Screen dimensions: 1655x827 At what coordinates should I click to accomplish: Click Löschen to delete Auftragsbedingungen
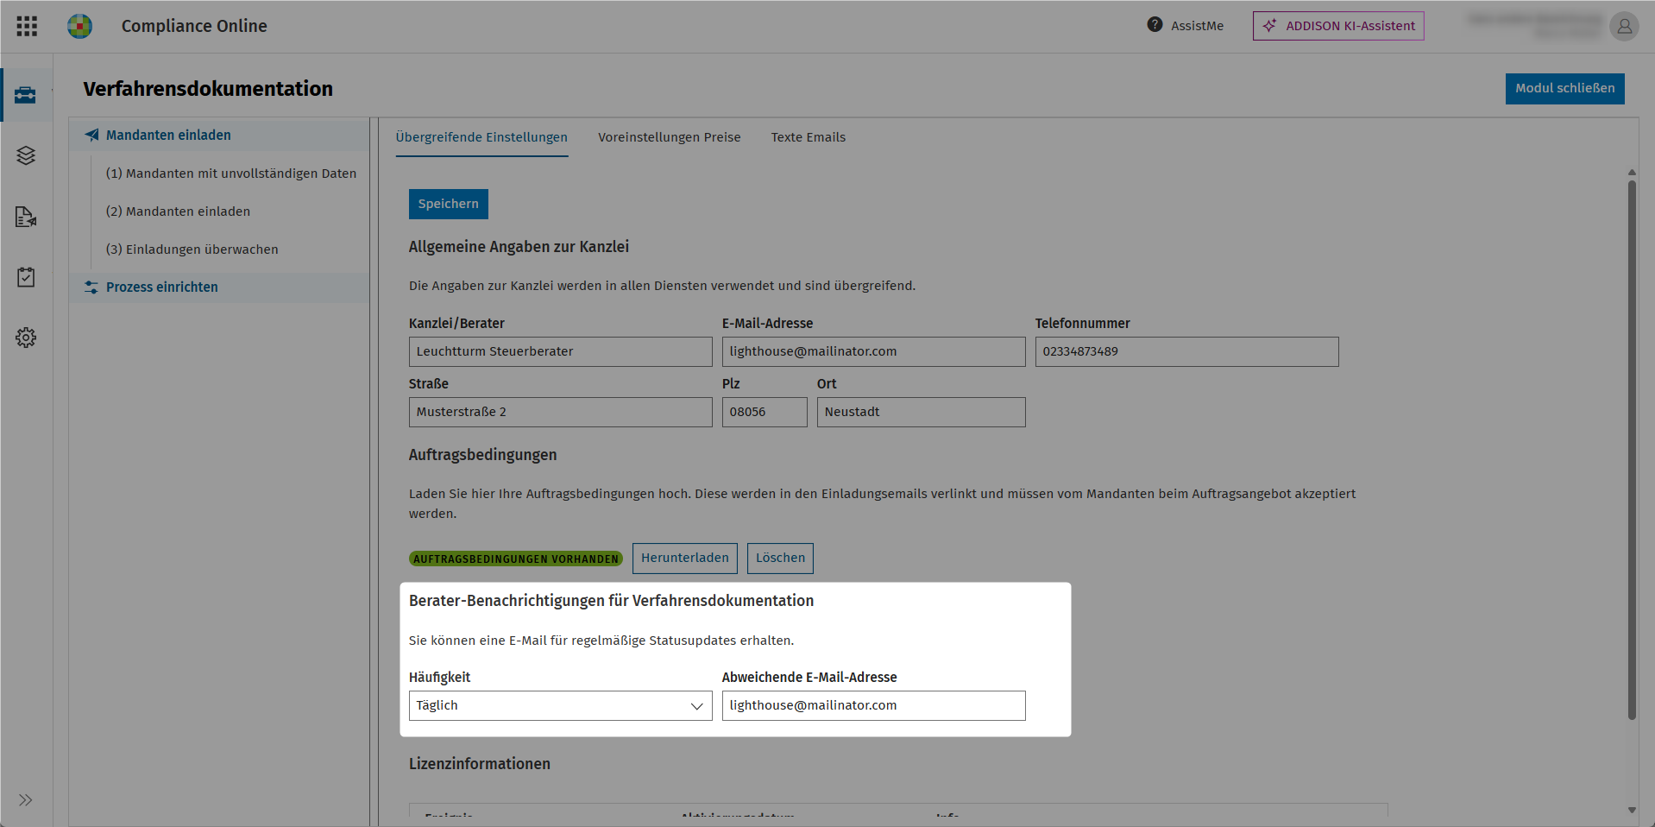click(780, 558)
